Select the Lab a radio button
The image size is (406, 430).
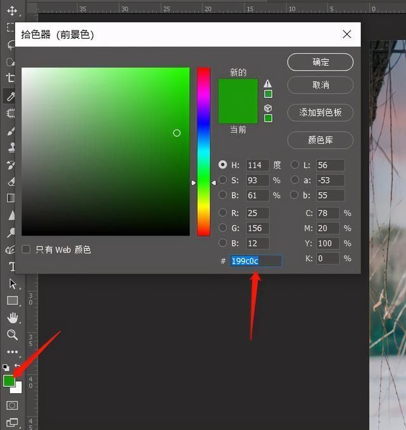295,180
